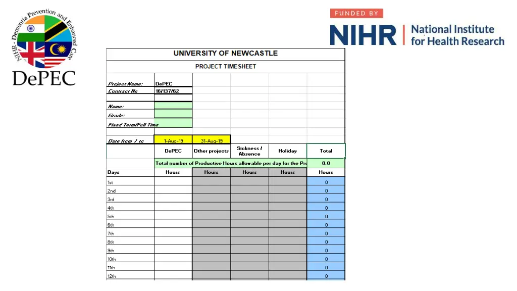Select the 12th day row label
Viewport: 517px width, 291px height.
[112, 276]
